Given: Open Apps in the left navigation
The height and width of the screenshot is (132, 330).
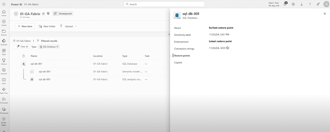Looking at the screenshot, I should pyautogui.click(x=4, y=52).
